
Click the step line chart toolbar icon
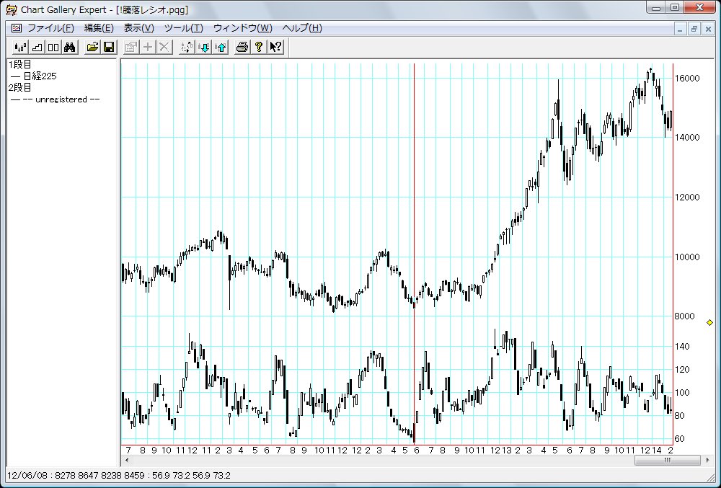click(x=36, y=47)
